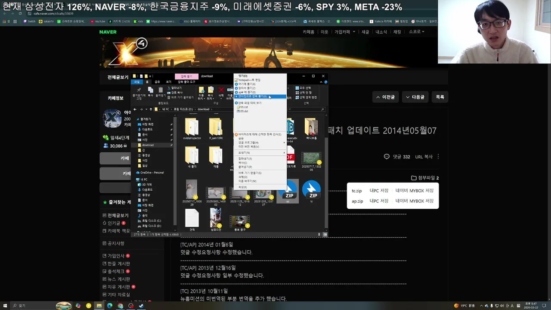
Task: Click '알아서 풀기' context menu entry
Action: click(x=260, y=88)
